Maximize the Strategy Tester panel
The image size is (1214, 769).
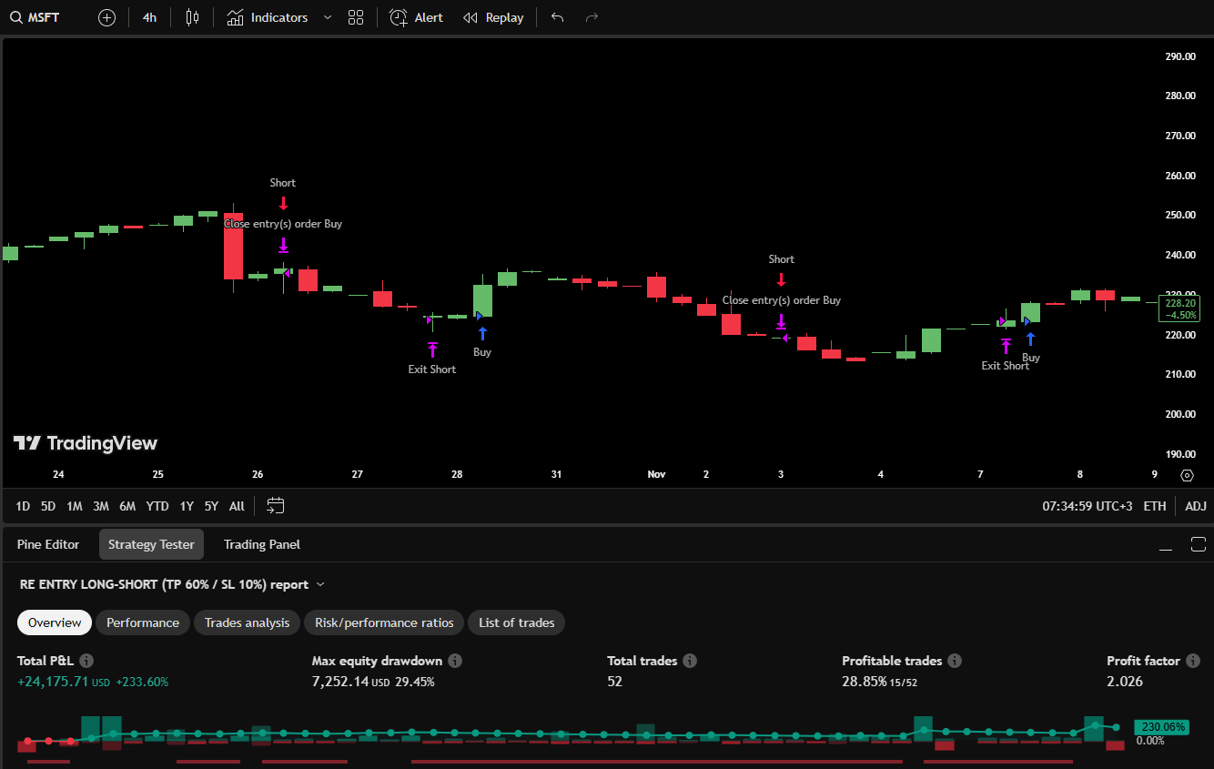click(1198, 544)
